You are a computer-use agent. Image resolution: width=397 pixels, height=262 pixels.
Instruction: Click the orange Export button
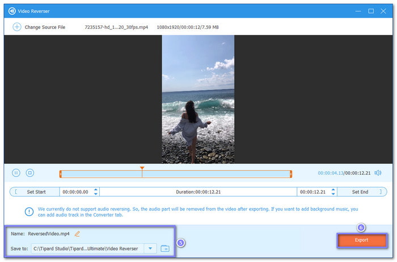[362, 240]
